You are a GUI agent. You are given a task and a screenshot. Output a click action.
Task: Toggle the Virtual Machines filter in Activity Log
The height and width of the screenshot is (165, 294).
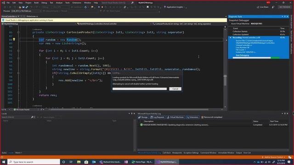(175, 117)
